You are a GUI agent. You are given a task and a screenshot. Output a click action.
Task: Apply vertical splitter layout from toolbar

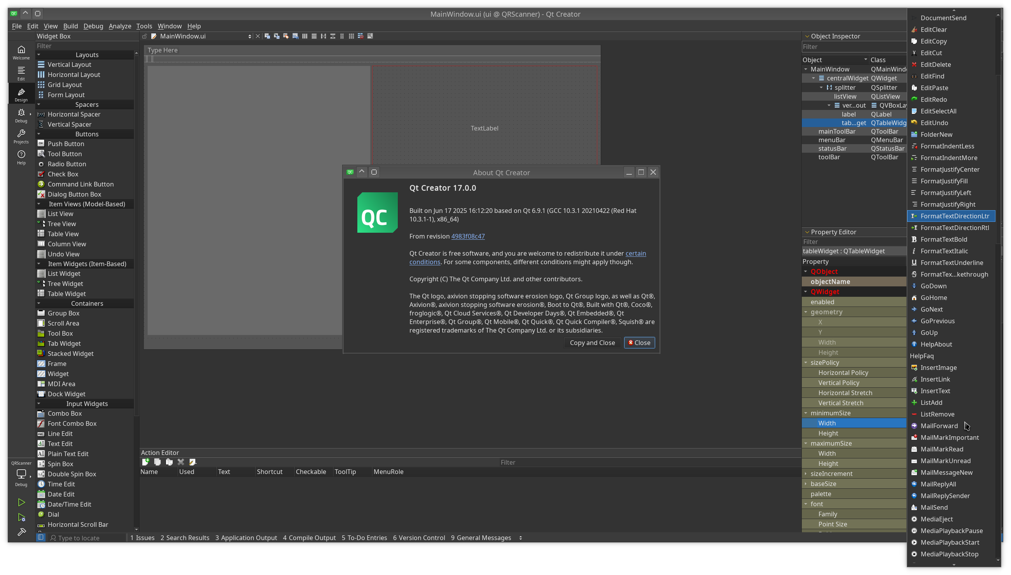pyautogui.click(x=333, y=36)
